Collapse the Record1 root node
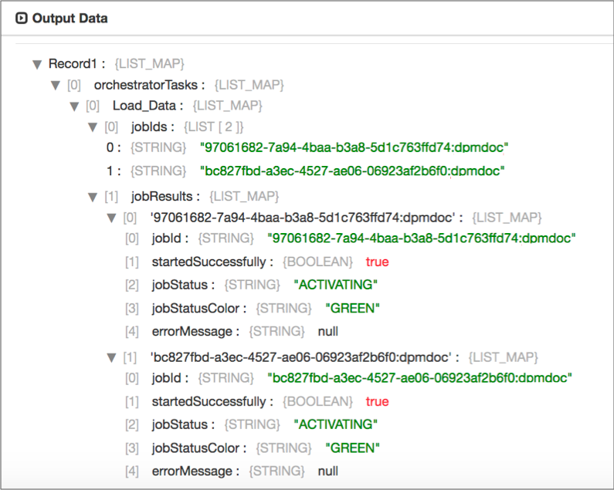The width and height of the screenshot is (614, 490). click(x=36, y=64)
